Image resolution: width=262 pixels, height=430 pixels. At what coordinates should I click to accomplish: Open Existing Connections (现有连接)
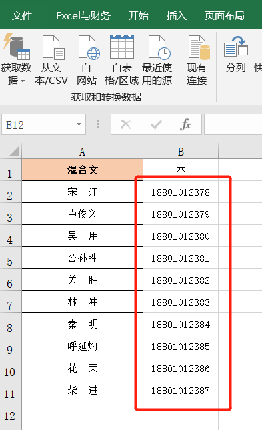[197, 60]
